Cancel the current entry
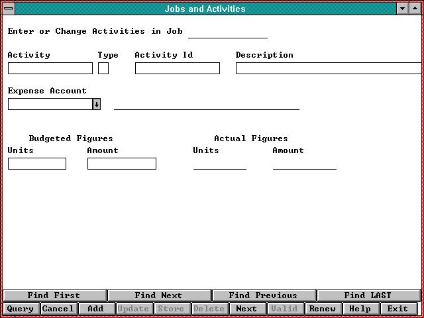The image size is (424, 318). (58, 309)
